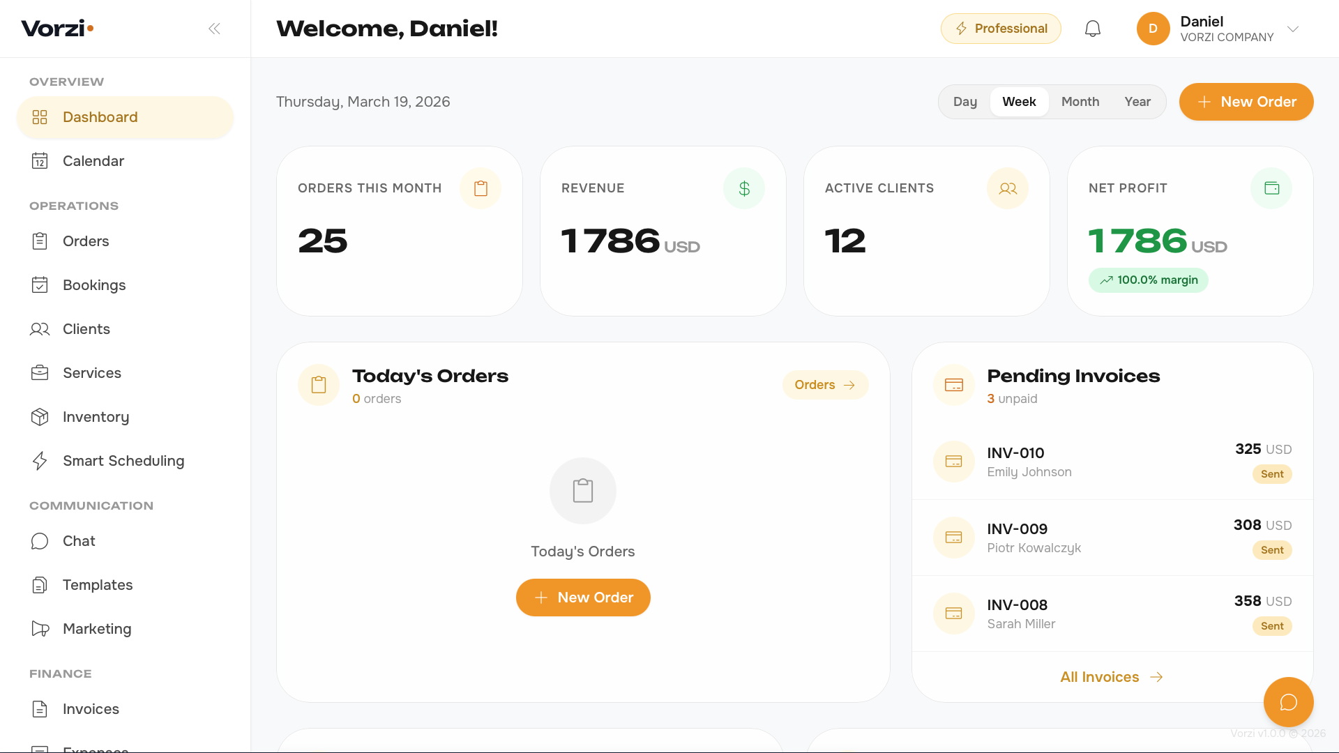This screenshot has height=753, width=1339.
Task: Click the Smart Scheduling lightning icon
Action: click(x=40, y=461)
